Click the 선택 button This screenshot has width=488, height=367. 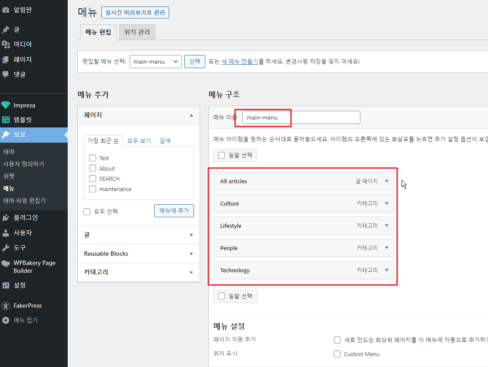pos(195,62)
